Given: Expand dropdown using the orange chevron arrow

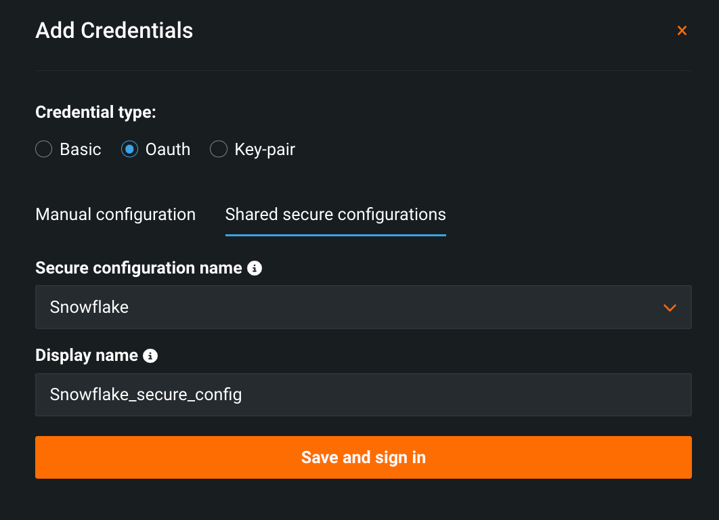Looking at the screenshot, I should pyautogui.click(x=670, y=307).
